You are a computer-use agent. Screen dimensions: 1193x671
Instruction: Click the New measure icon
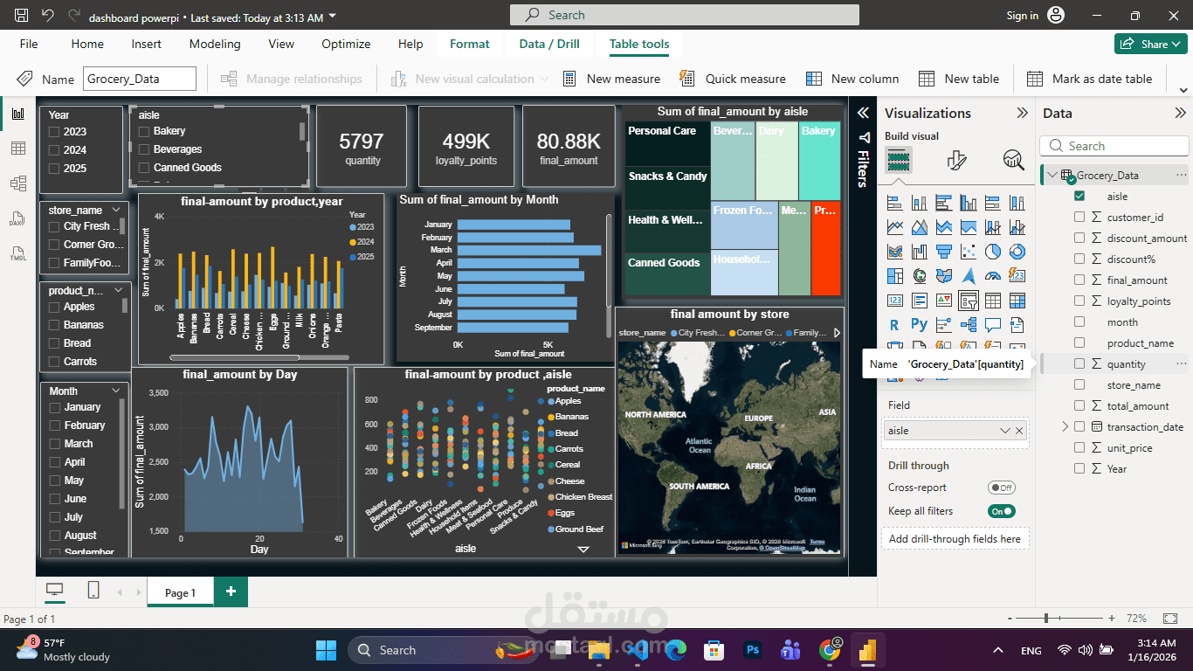pos(569,79)
